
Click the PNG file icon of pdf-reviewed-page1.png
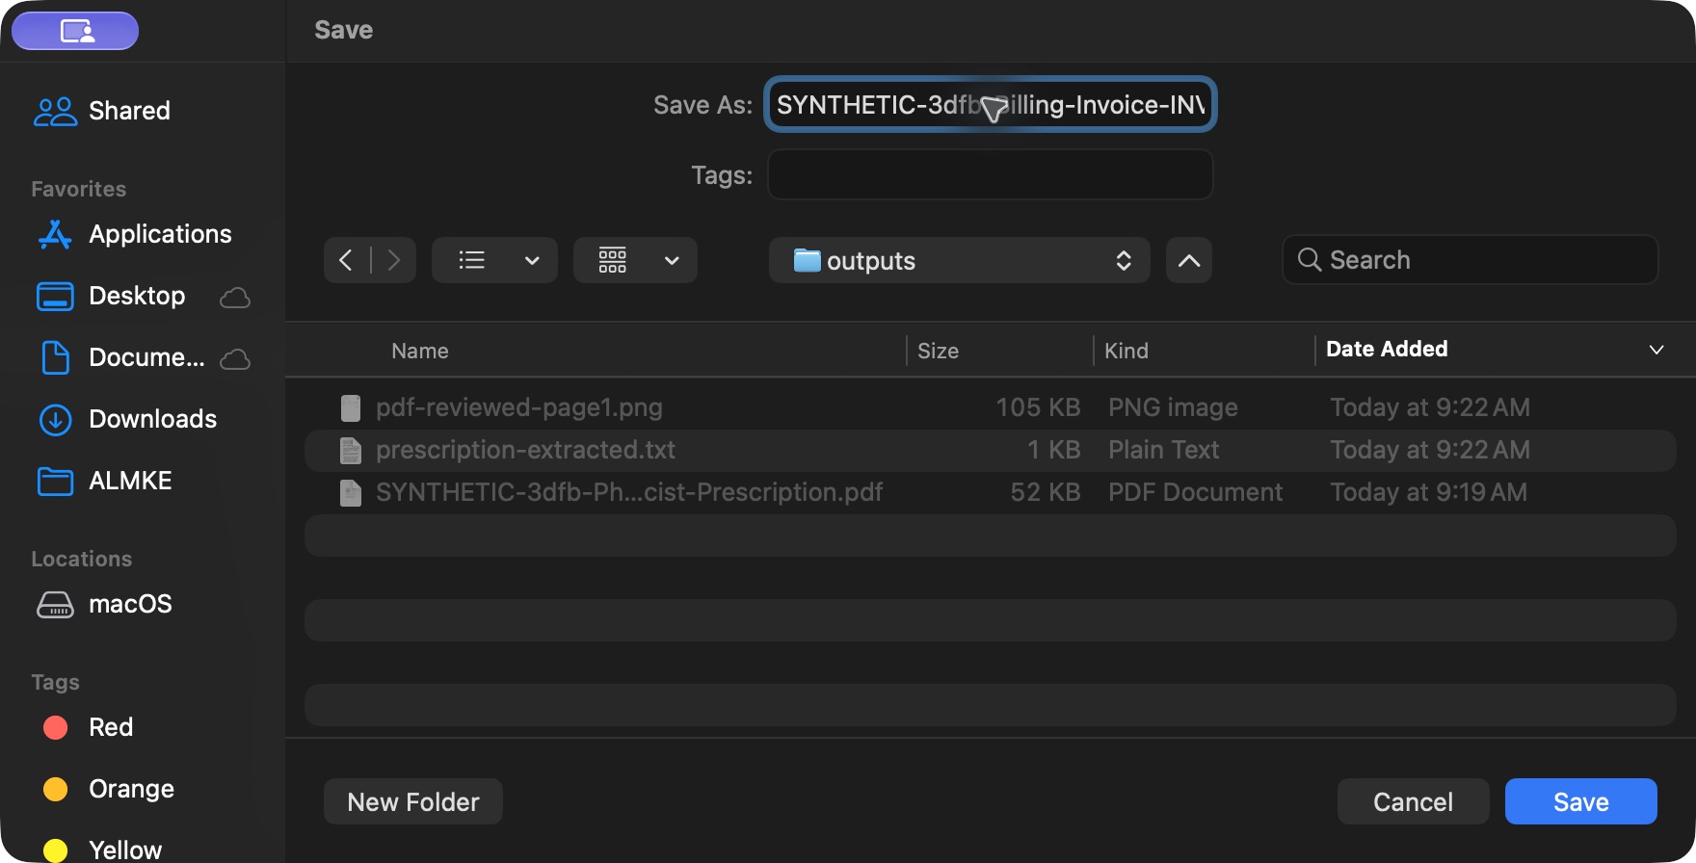(x=351, y=407)
